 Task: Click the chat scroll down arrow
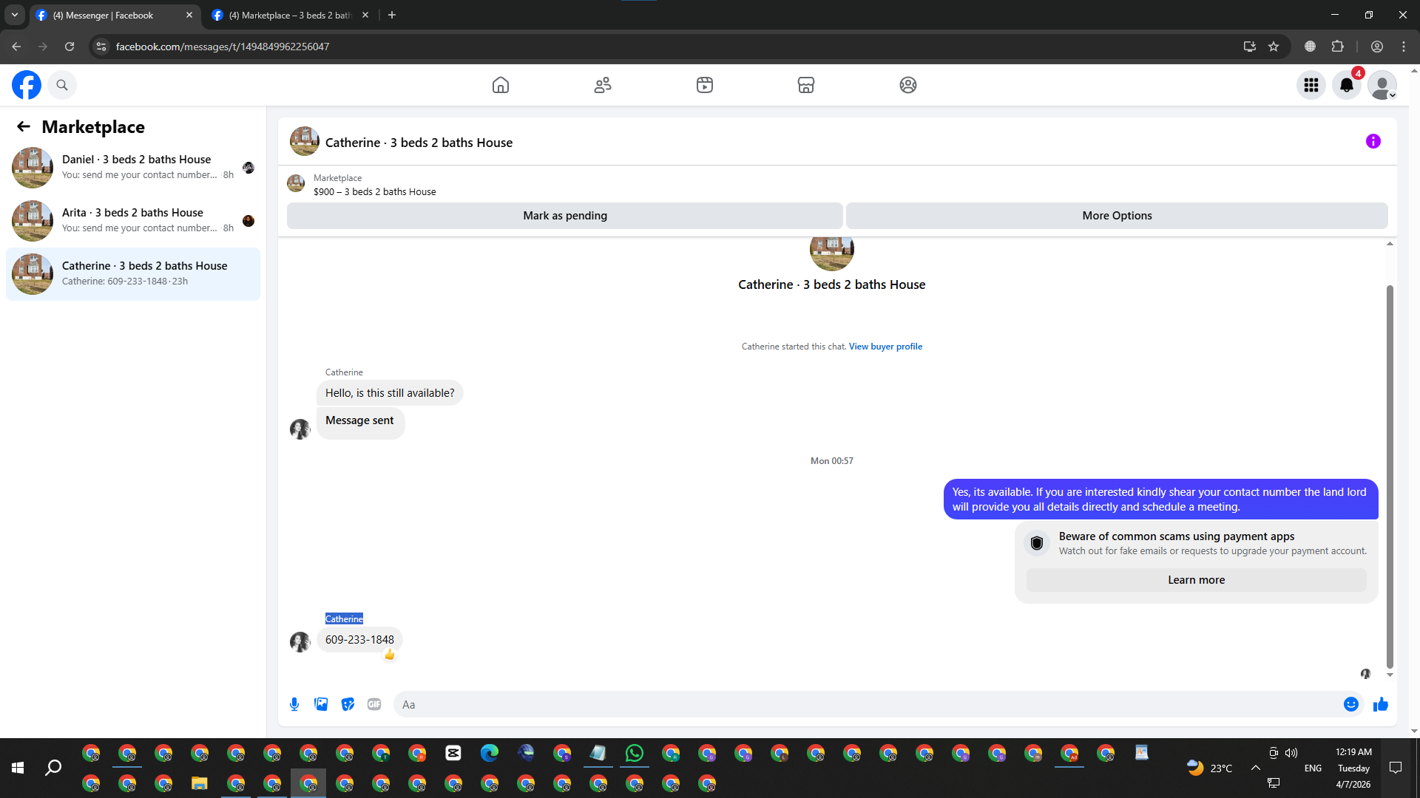pos(1390,675)
